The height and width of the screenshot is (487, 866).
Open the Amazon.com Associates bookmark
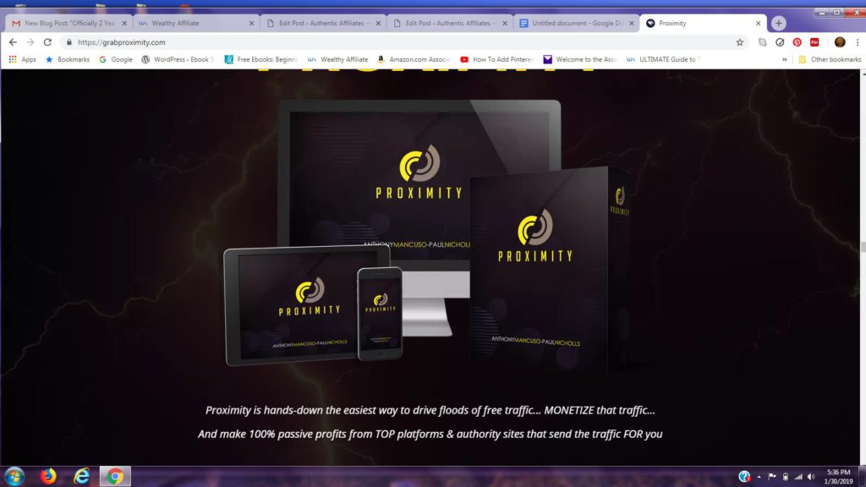pos(414,59)
